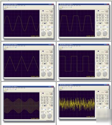The image size is (112, 125).
Task: Click the yellow open-folder icon in square wave window
Action: [x=61, y=47]
